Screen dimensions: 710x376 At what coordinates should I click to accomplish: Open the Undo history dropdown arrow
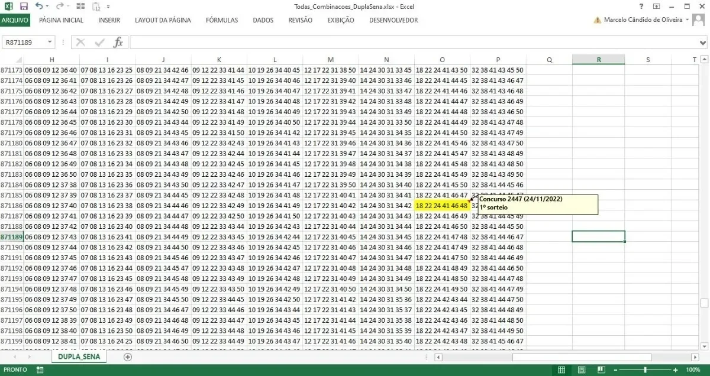(x=47, y=7)
